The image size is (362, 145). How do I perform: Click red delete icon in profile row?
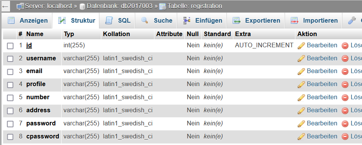(x=345, y=85)
